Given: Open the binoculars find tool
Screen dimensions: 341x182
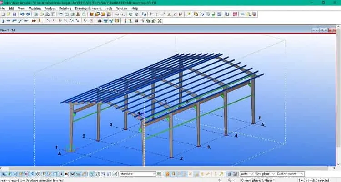Looking at the screenshot, I should coord(100,21).
